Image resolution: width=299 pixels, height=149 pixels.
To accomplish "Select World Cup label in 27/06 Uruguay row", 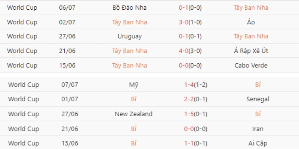I will pos(22,36).
